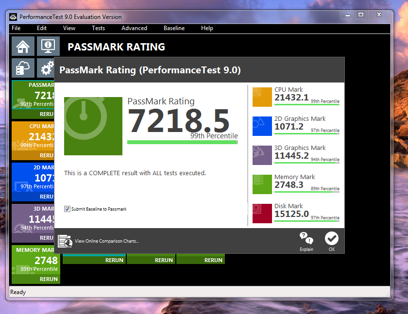Screen dimensions: 408x314
Task: Open the Edit menu
Action: (x=42, y=28)
